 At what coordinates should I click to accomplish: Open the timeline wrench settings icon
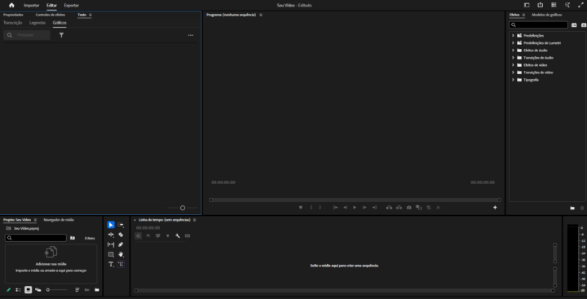(x=178, y=235)
